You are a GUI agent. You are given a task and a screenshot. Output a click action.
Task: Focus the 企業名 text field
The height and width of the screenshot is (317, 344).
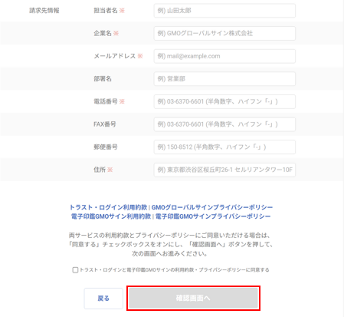(x=224, y=33)
